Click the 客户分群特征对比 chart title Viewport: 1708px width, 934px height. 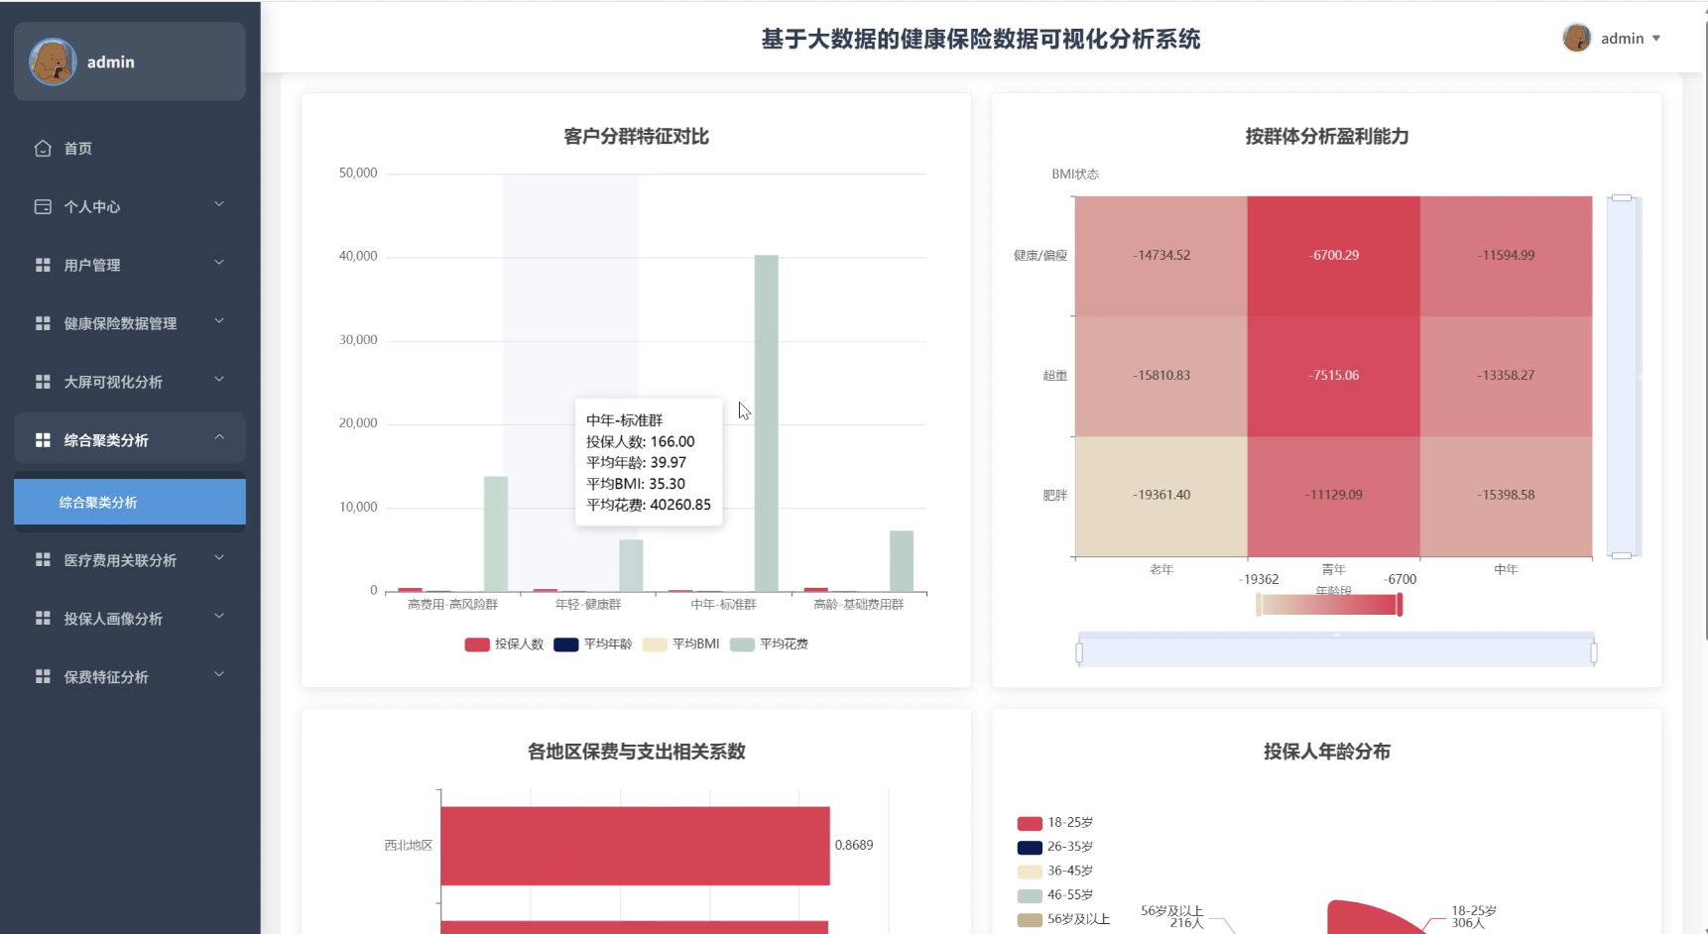pyautogui.click(x=636, y=137)
